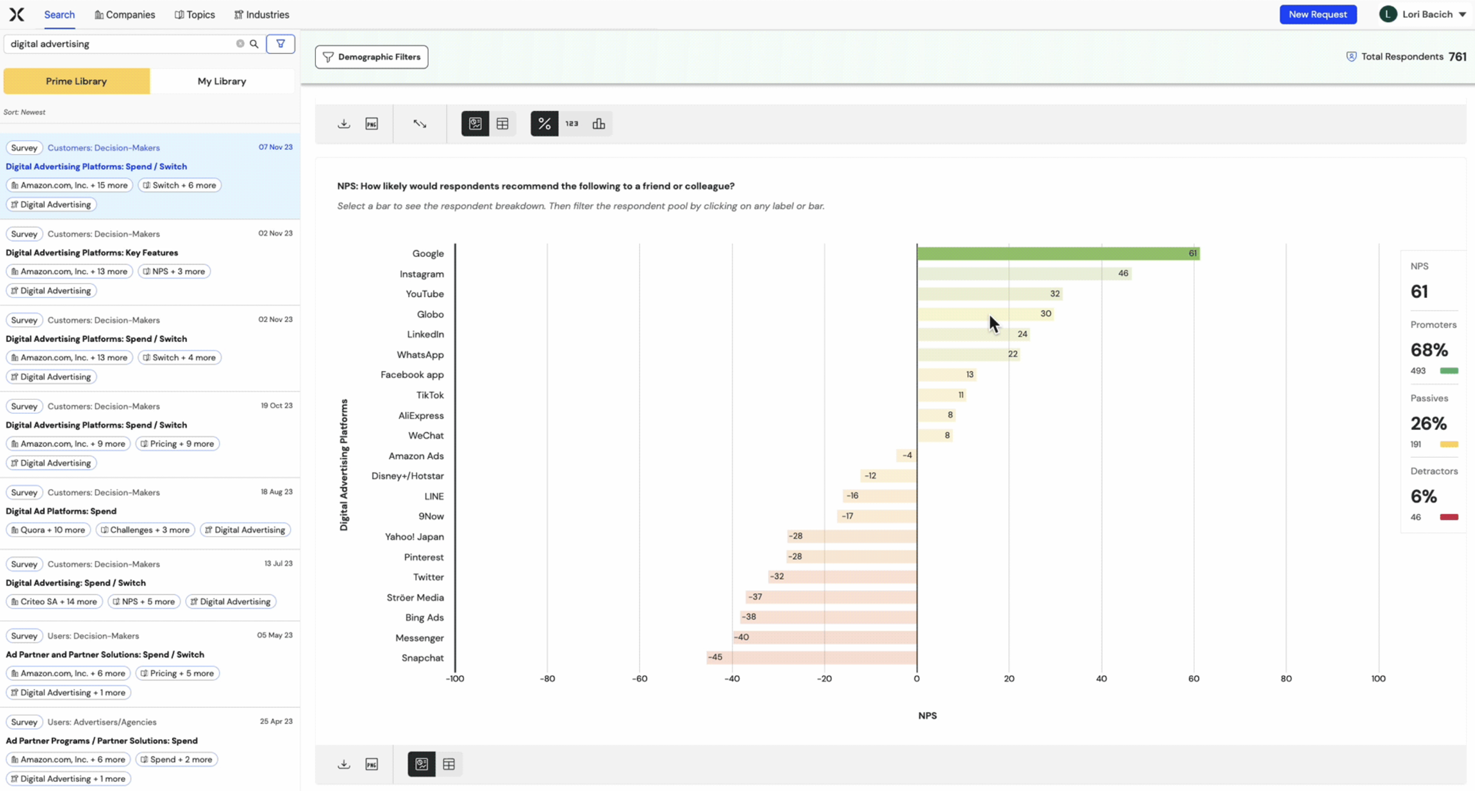Click the Lori Bacich avatar circle
1475x791 pixels.
click(1387, 15)
